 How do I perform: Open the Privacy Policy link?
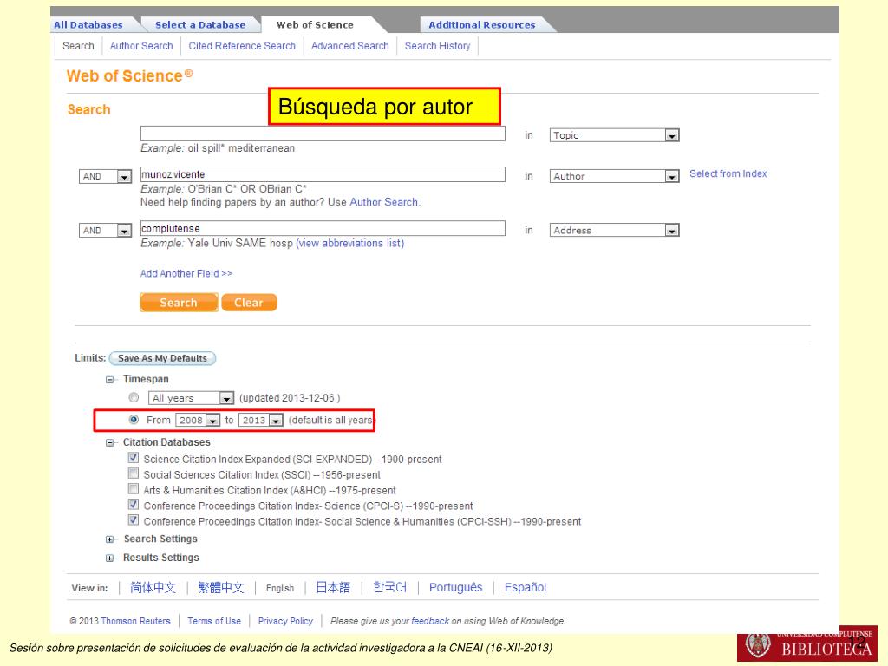285,621
